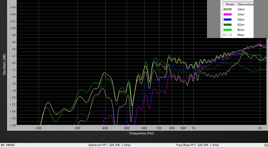The width and height of the screenshot is (268, 147).
Task: Click the Frequency (Hz) axis label
Action: pyautogui.click(x=142, y=133)
